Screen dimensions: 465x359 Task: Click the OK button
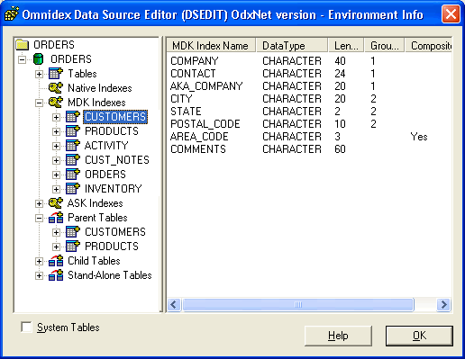point(419,336)
